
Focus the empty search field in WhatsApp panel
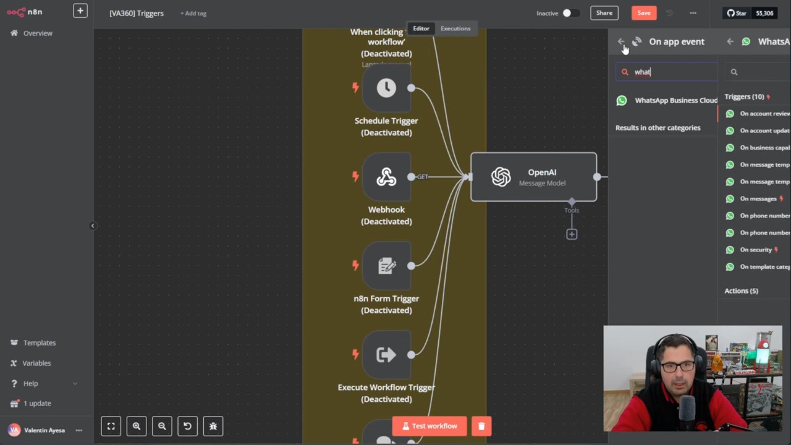[x=758, y=72]
